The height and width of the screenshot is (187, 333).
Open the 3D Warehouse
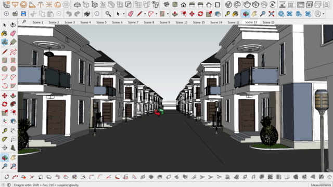(281, 14)
